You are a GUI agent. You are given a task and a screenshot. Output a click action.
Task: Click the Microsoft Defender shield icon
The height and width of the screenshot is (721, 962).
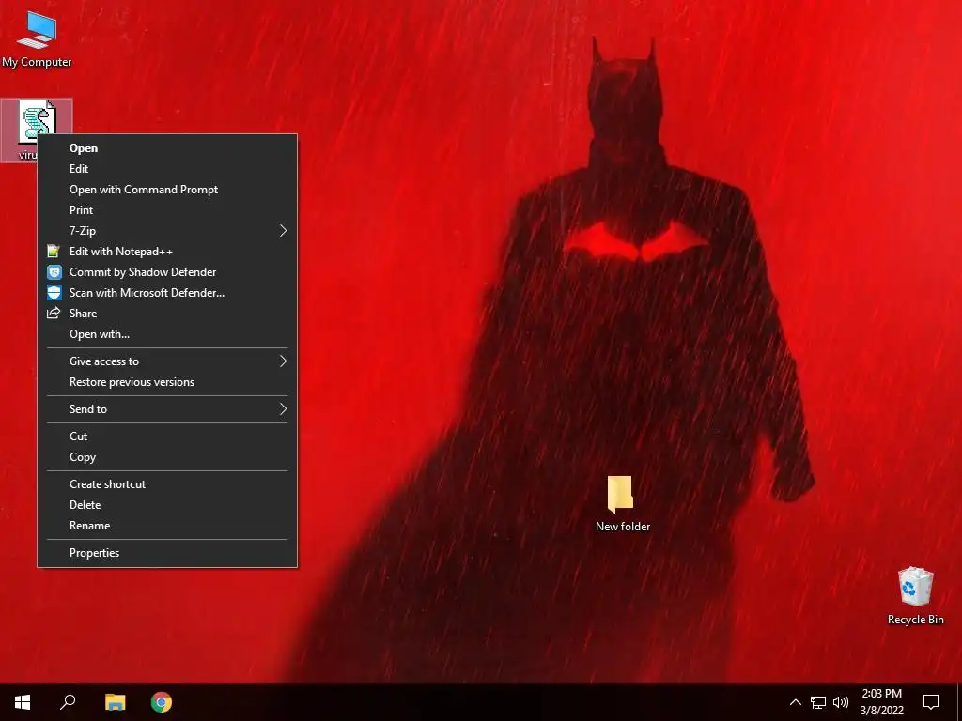point(54,293)
